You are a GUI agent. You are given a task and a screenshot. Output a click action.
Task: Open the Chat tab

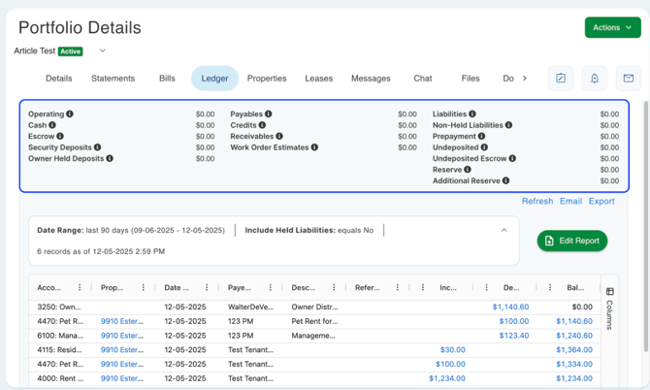coord(422,79)
